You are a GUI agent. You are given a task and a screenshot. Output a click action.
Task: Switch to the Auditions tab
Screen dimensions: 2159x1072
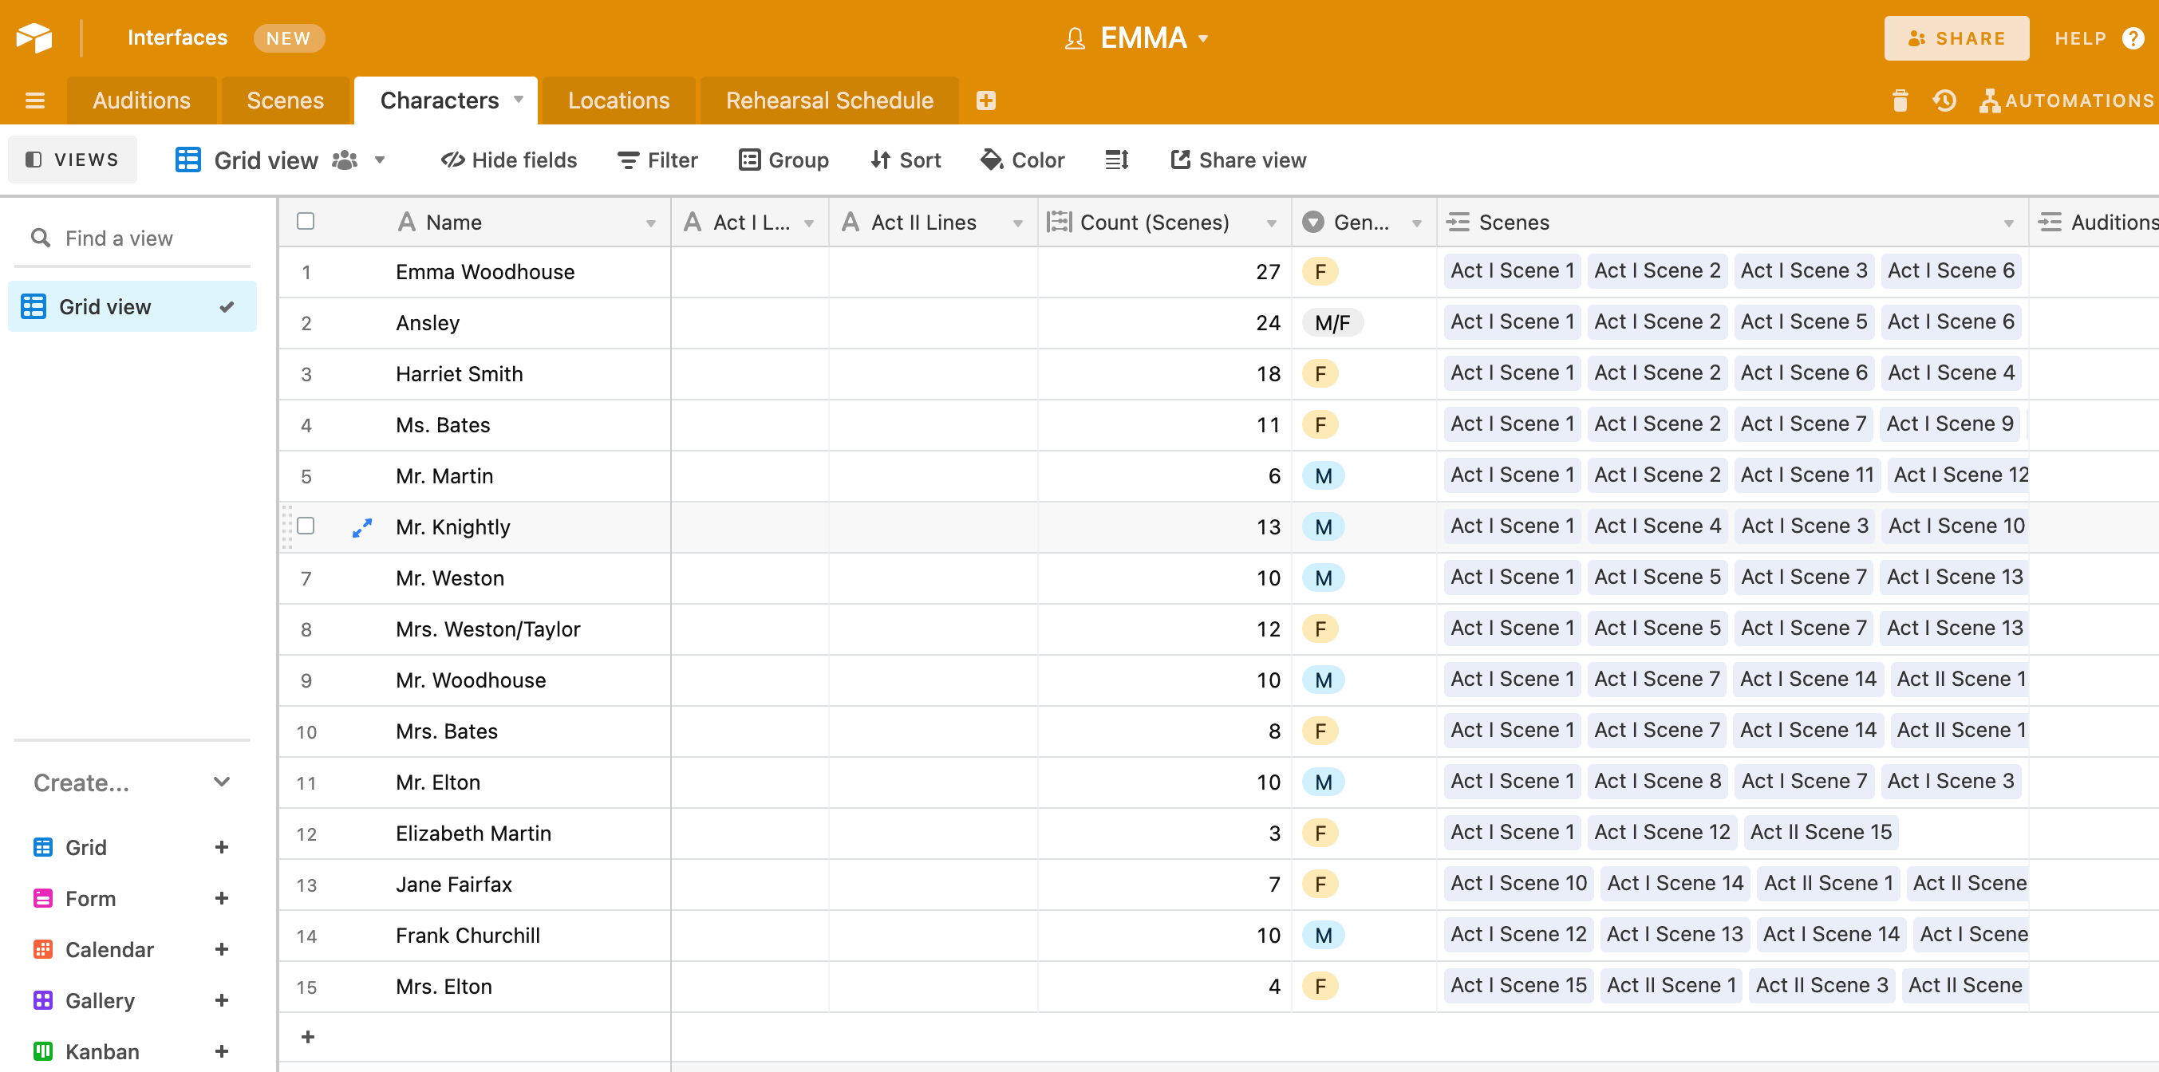142,100
